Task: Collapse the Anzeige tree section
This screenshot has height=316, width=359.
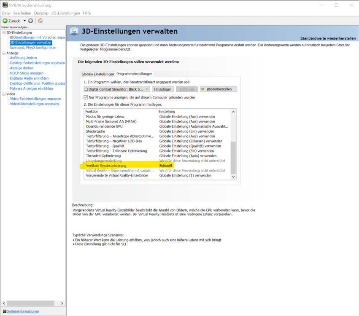Action: pos(3,53)
